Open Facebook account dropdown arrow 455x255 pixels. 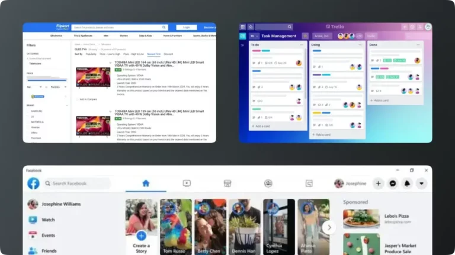(421, 184)
